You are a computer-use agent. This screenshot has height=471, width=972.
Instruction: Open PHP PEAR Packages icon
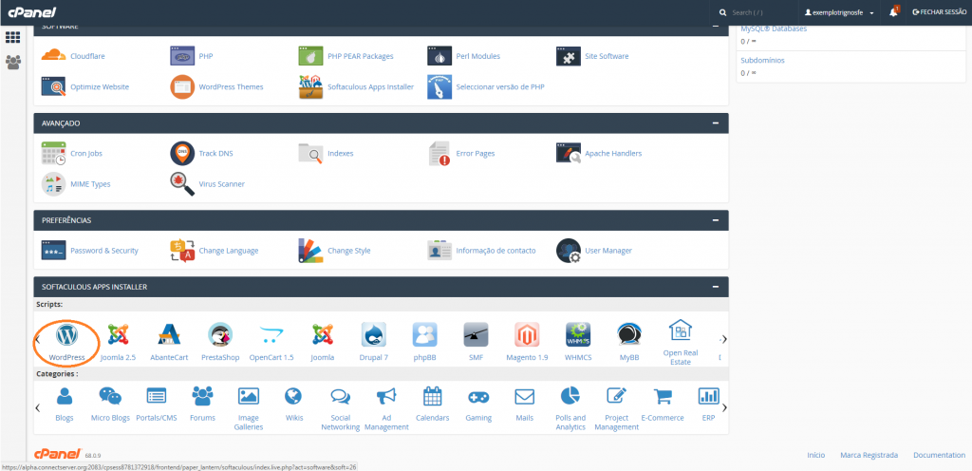[310, 56]
